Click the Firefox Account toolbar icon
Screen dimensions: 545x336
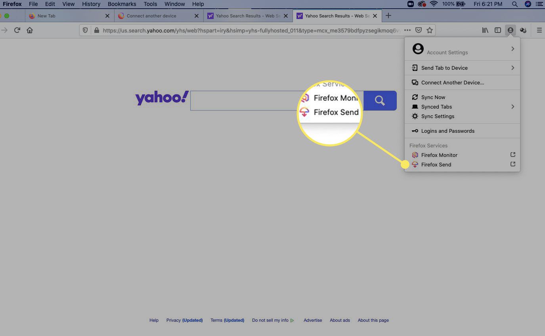(511, 30)
